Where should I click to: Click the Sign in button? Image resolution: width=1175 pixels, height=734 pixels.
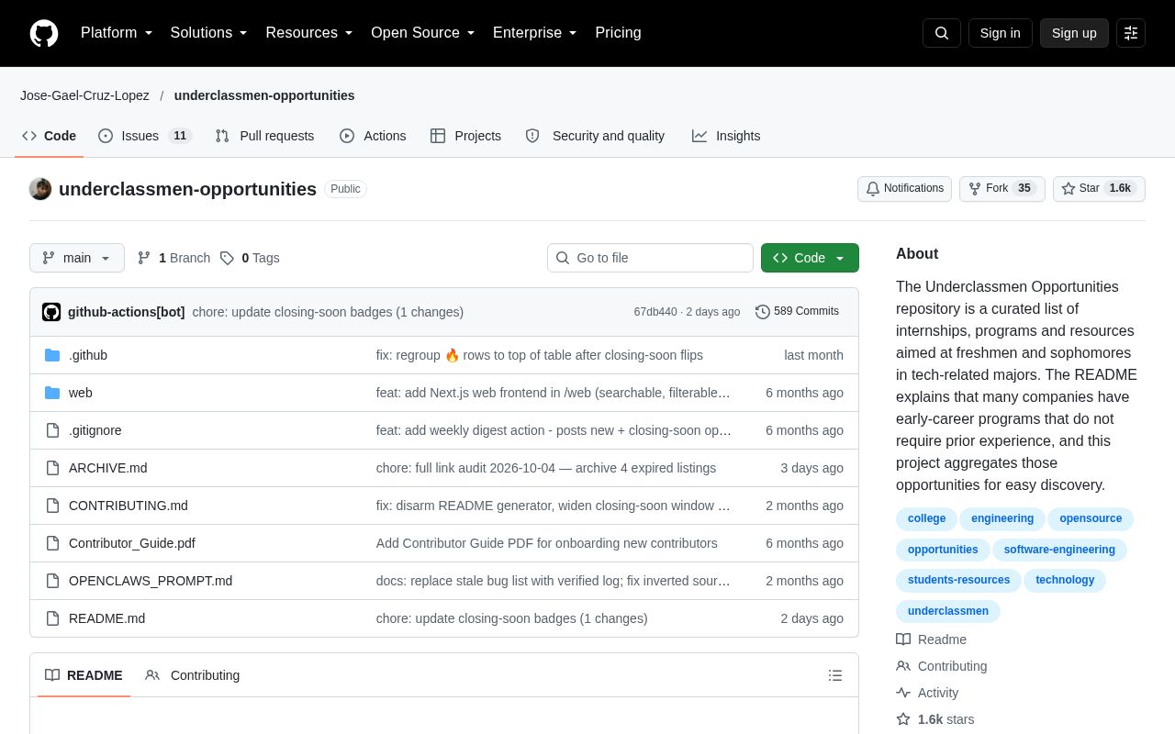tap(1000, 33)
